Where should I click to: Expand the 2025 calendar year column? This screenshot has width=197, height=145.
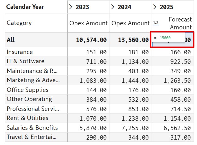(x=155, y=7)
